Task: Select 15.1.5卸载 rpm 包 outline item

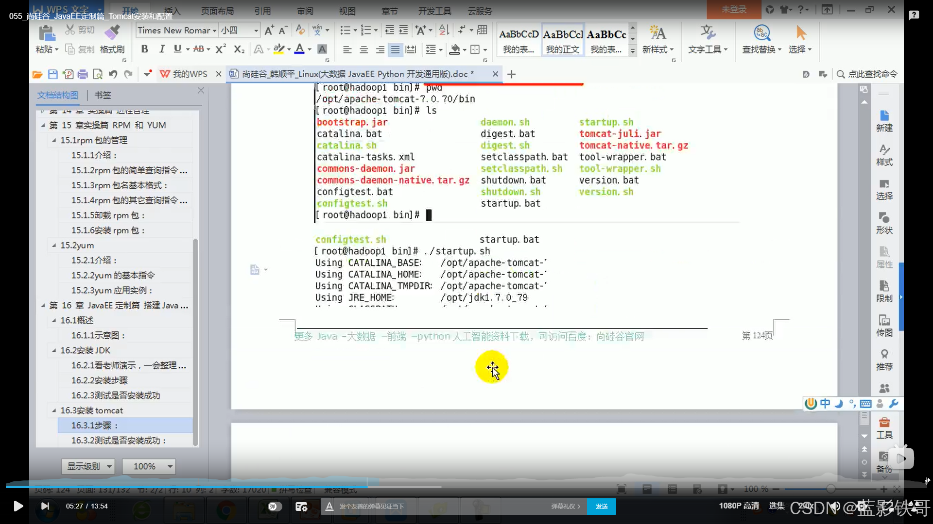Action: tap(125, 215)
